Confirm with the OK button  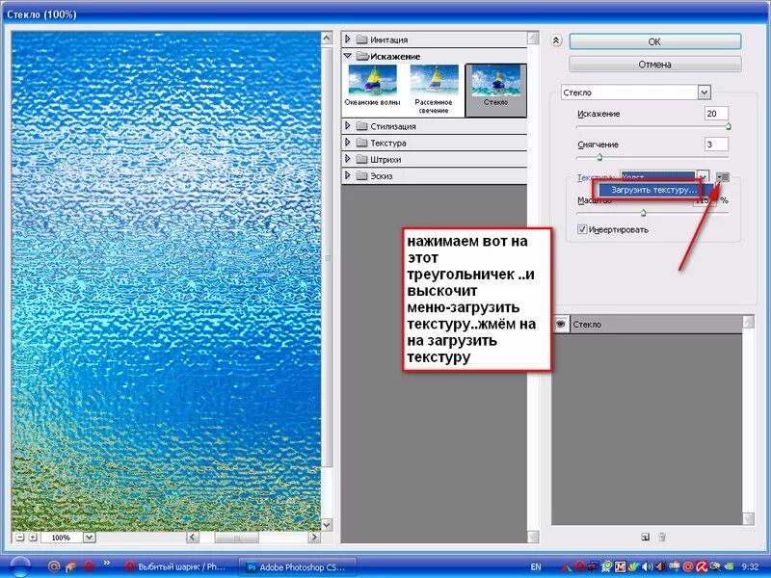point(655,41)
